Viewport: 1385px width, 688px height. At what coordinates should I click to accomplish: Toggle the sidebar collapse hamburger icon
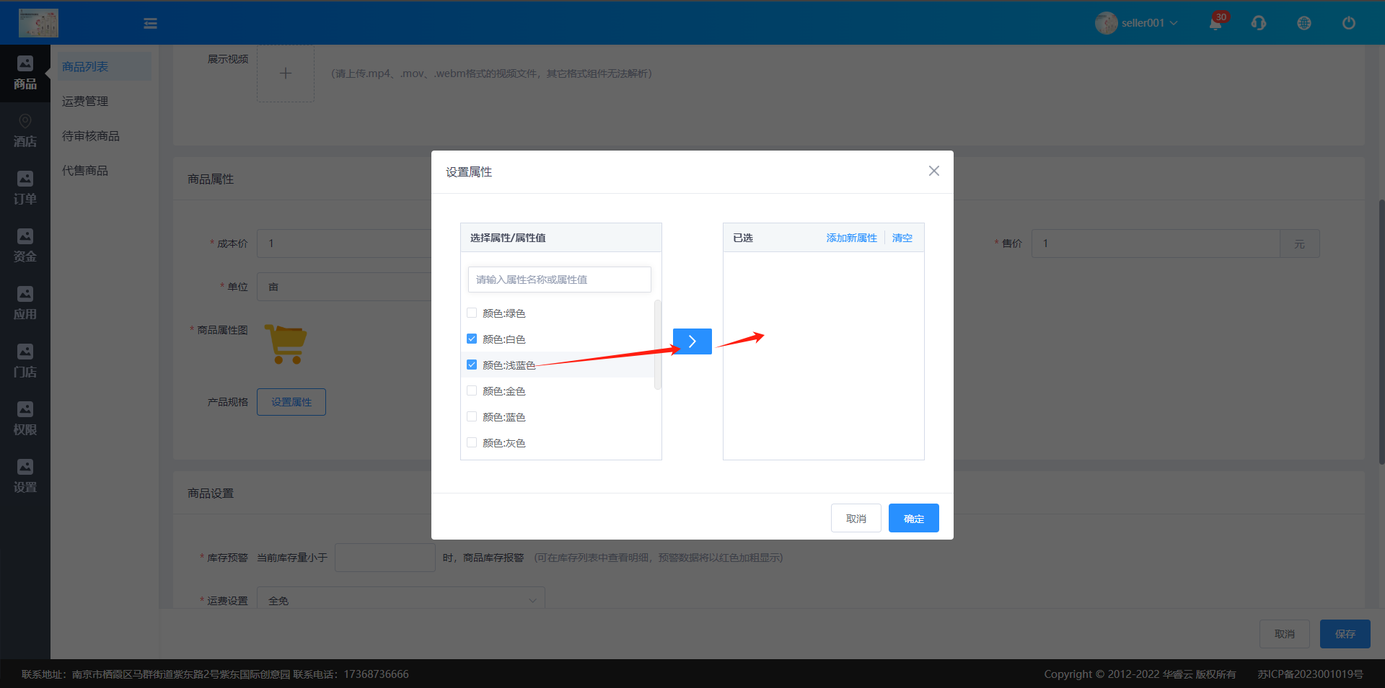click(150, 24)
